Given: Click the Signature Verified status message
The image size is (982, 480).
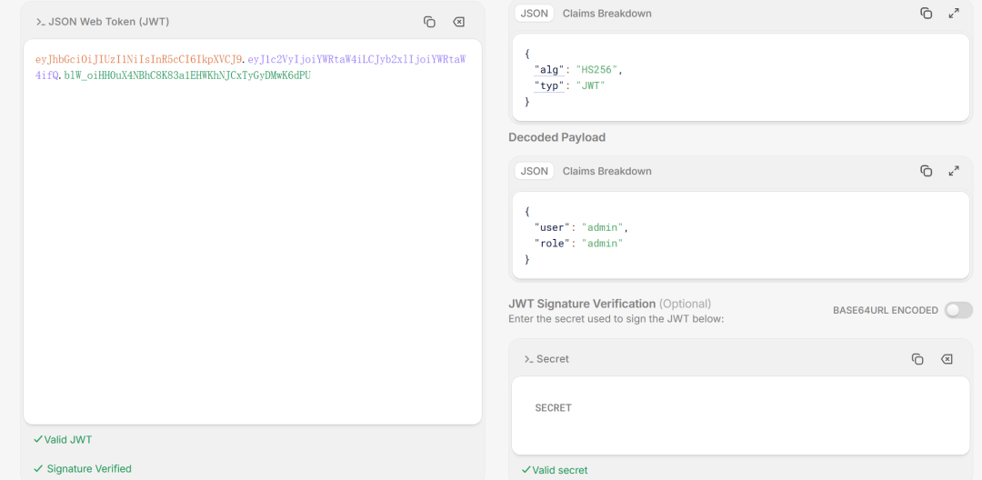Looking at the screenshot, I should click(88, 469).
